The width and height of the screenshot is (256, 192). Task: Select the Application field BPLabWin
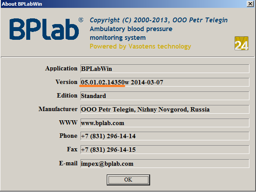tap(165, 69)
